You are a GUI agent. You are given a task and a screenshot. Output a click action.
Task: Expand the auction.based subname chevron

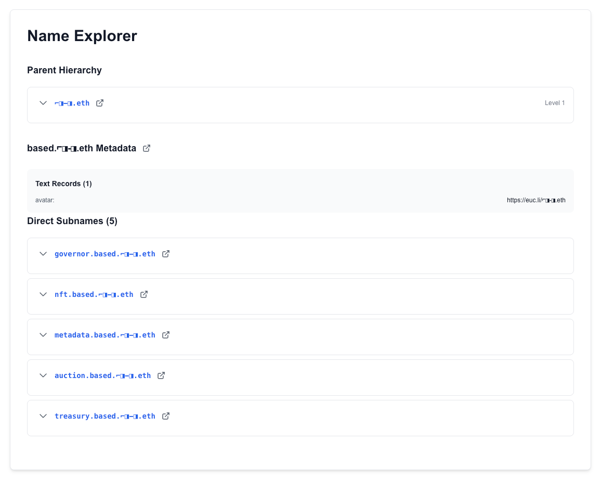pyautogui.click(x=43, y=375)
